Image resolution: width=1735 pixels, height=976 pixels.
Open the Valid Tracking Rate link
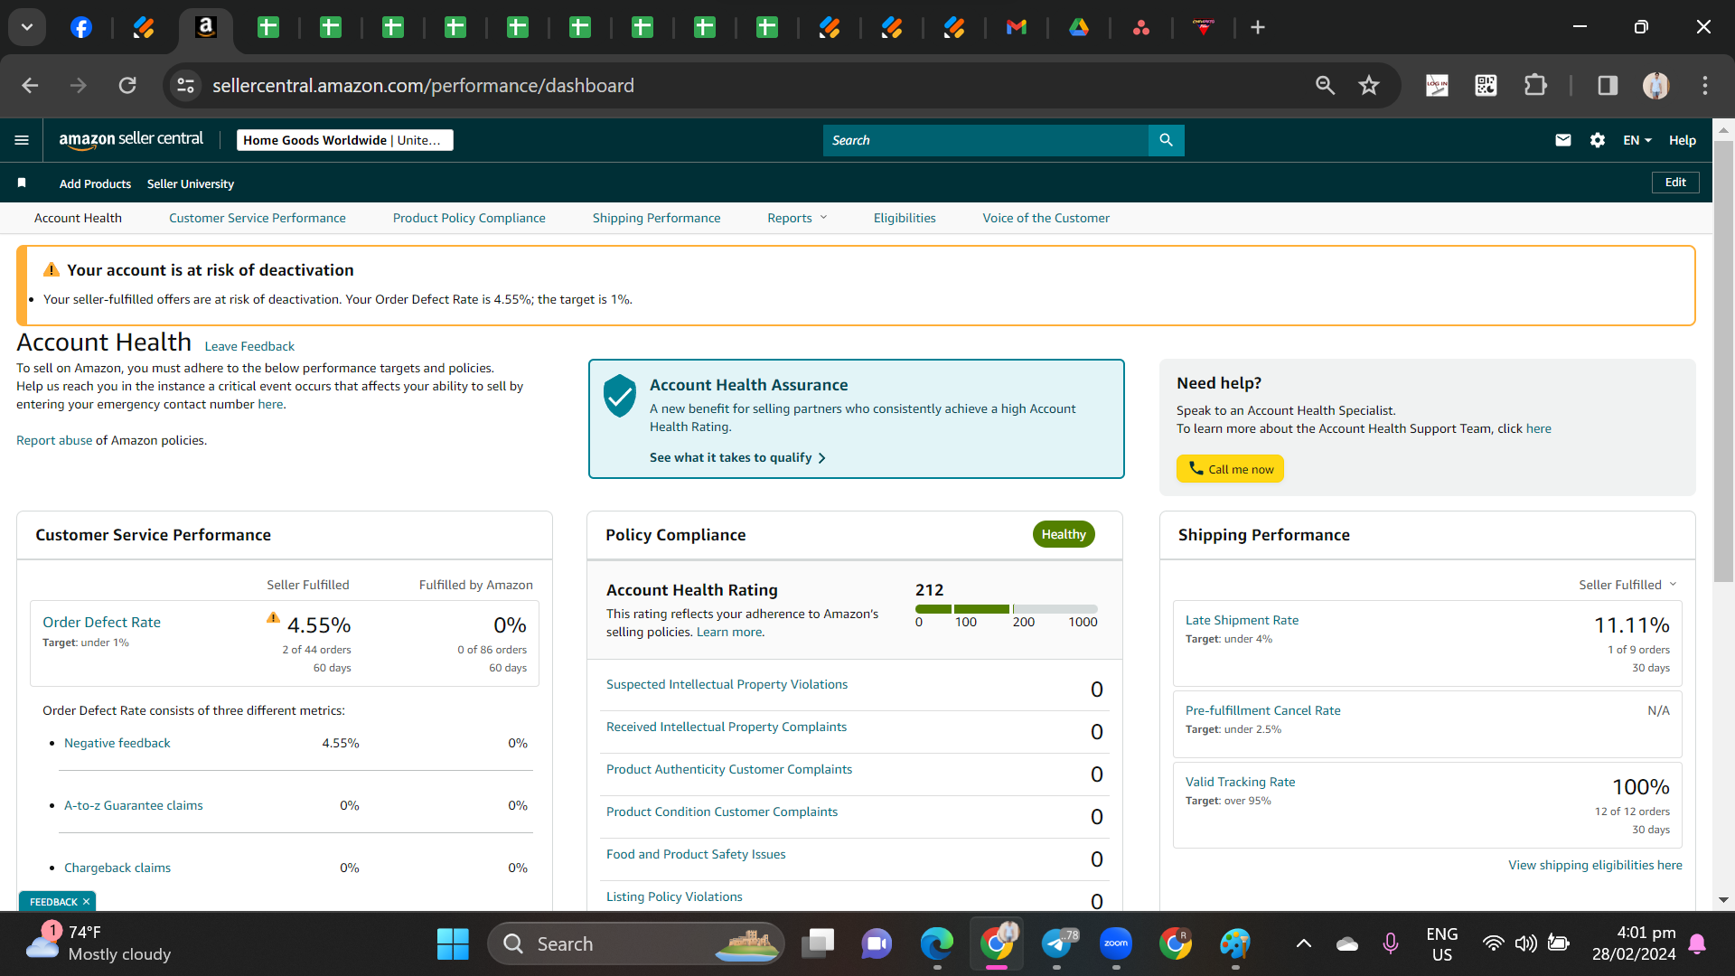click(1240, 782)
